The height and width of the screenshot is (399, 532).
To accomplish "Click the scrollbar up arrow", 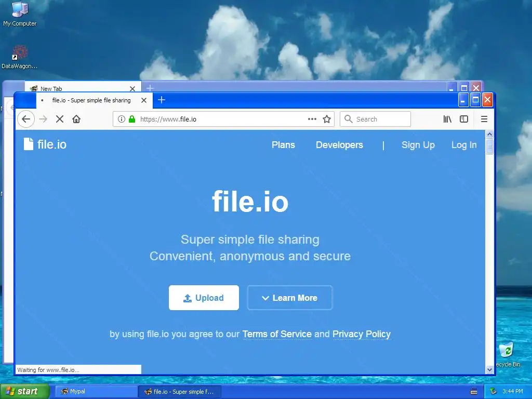I will point(489,134).
